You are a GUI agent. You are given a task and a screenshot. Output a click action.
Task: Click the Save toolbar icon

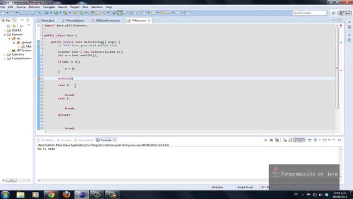[22, 13]
